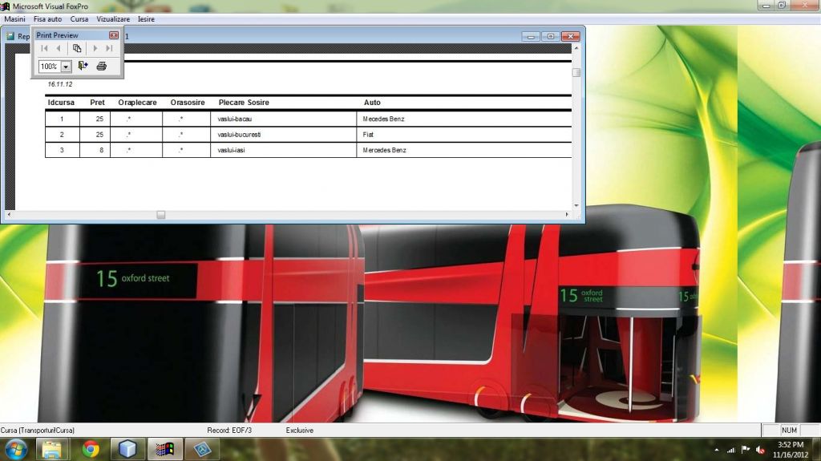Go to the next page arrow
The height and width of the screenshot is (461, 821).
pyautogui.click(x=95, y=48)
